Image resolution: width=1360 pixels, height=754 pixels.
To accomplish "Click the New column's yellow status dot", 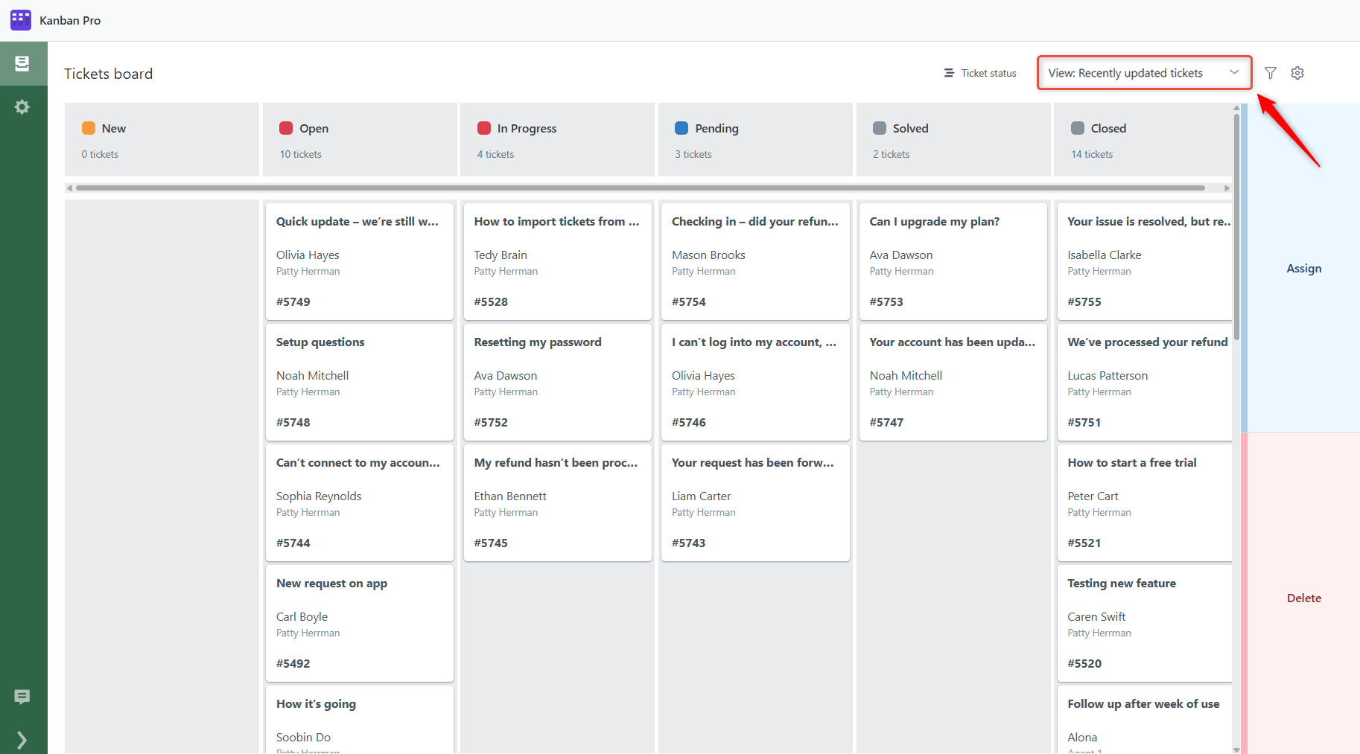I will [x=89, y=128].
